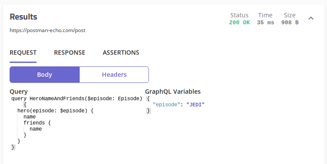The height and width of the screenshot is (164, 327).
Task: Switch to the RESPONSE tab
Action: [x=69, y=52]
